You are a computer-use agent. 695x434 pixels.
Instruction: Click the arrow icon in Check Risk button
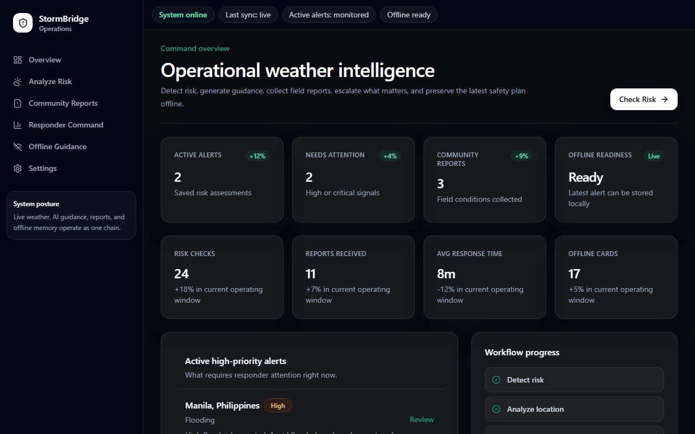tap(665, 99)
